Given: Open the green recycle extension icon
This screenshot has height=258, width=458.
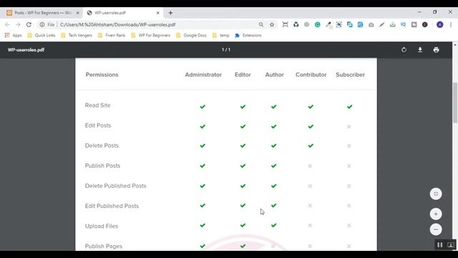Looking at the screenshot, I should tap(296, 24).
